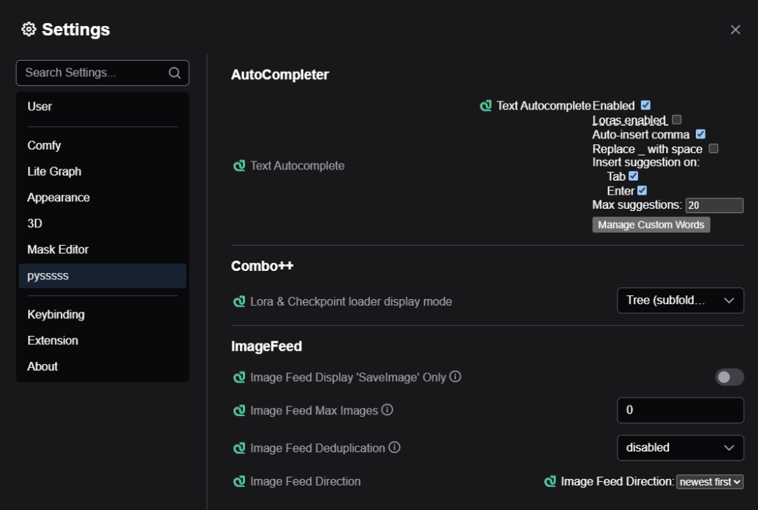Click info icon next to Image Feed Max Images
The image size is (758, 510).
(x=387, y=409)
